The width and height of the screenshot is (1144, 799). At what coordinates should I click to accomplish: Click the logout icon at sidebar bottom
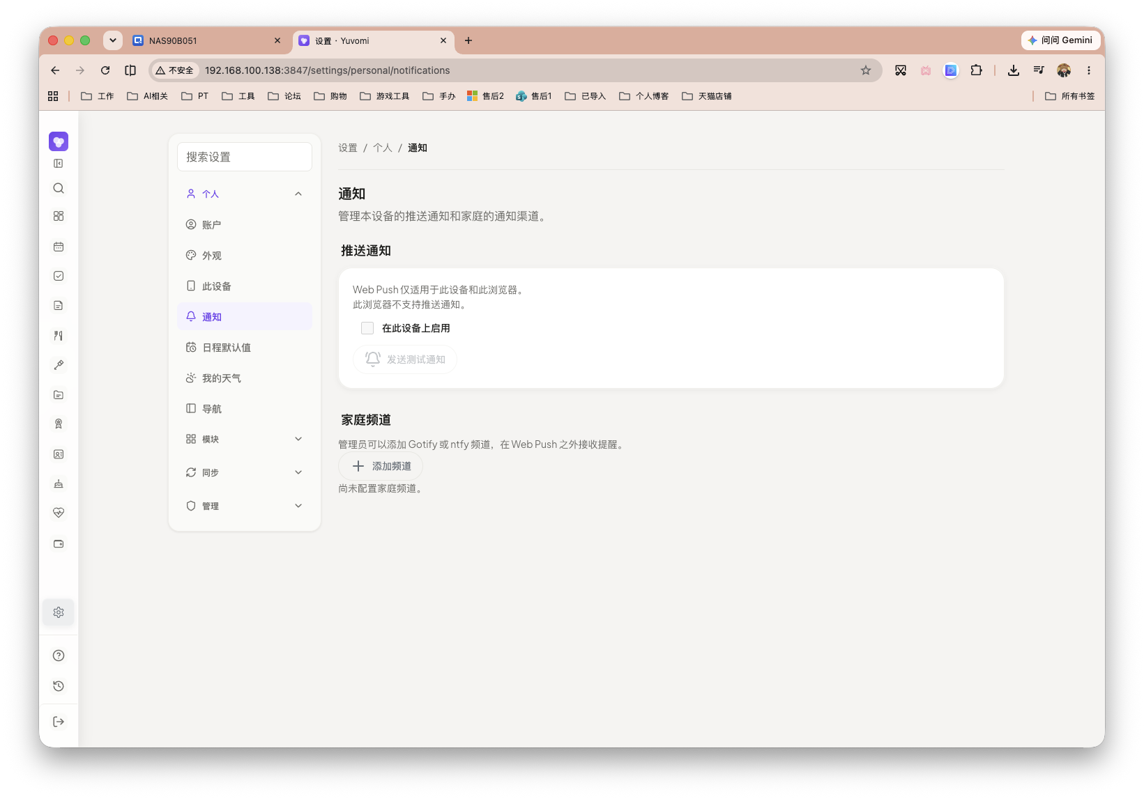click(59, 722)
